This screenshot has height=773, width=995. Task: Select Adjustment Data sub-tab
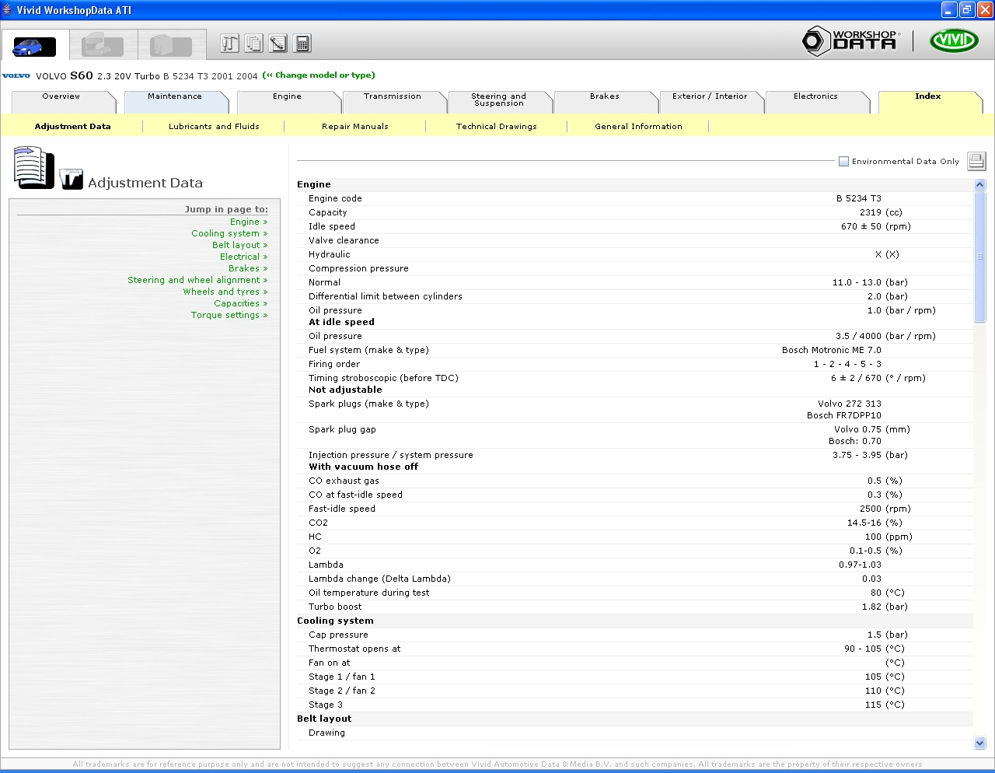[73, 126]
